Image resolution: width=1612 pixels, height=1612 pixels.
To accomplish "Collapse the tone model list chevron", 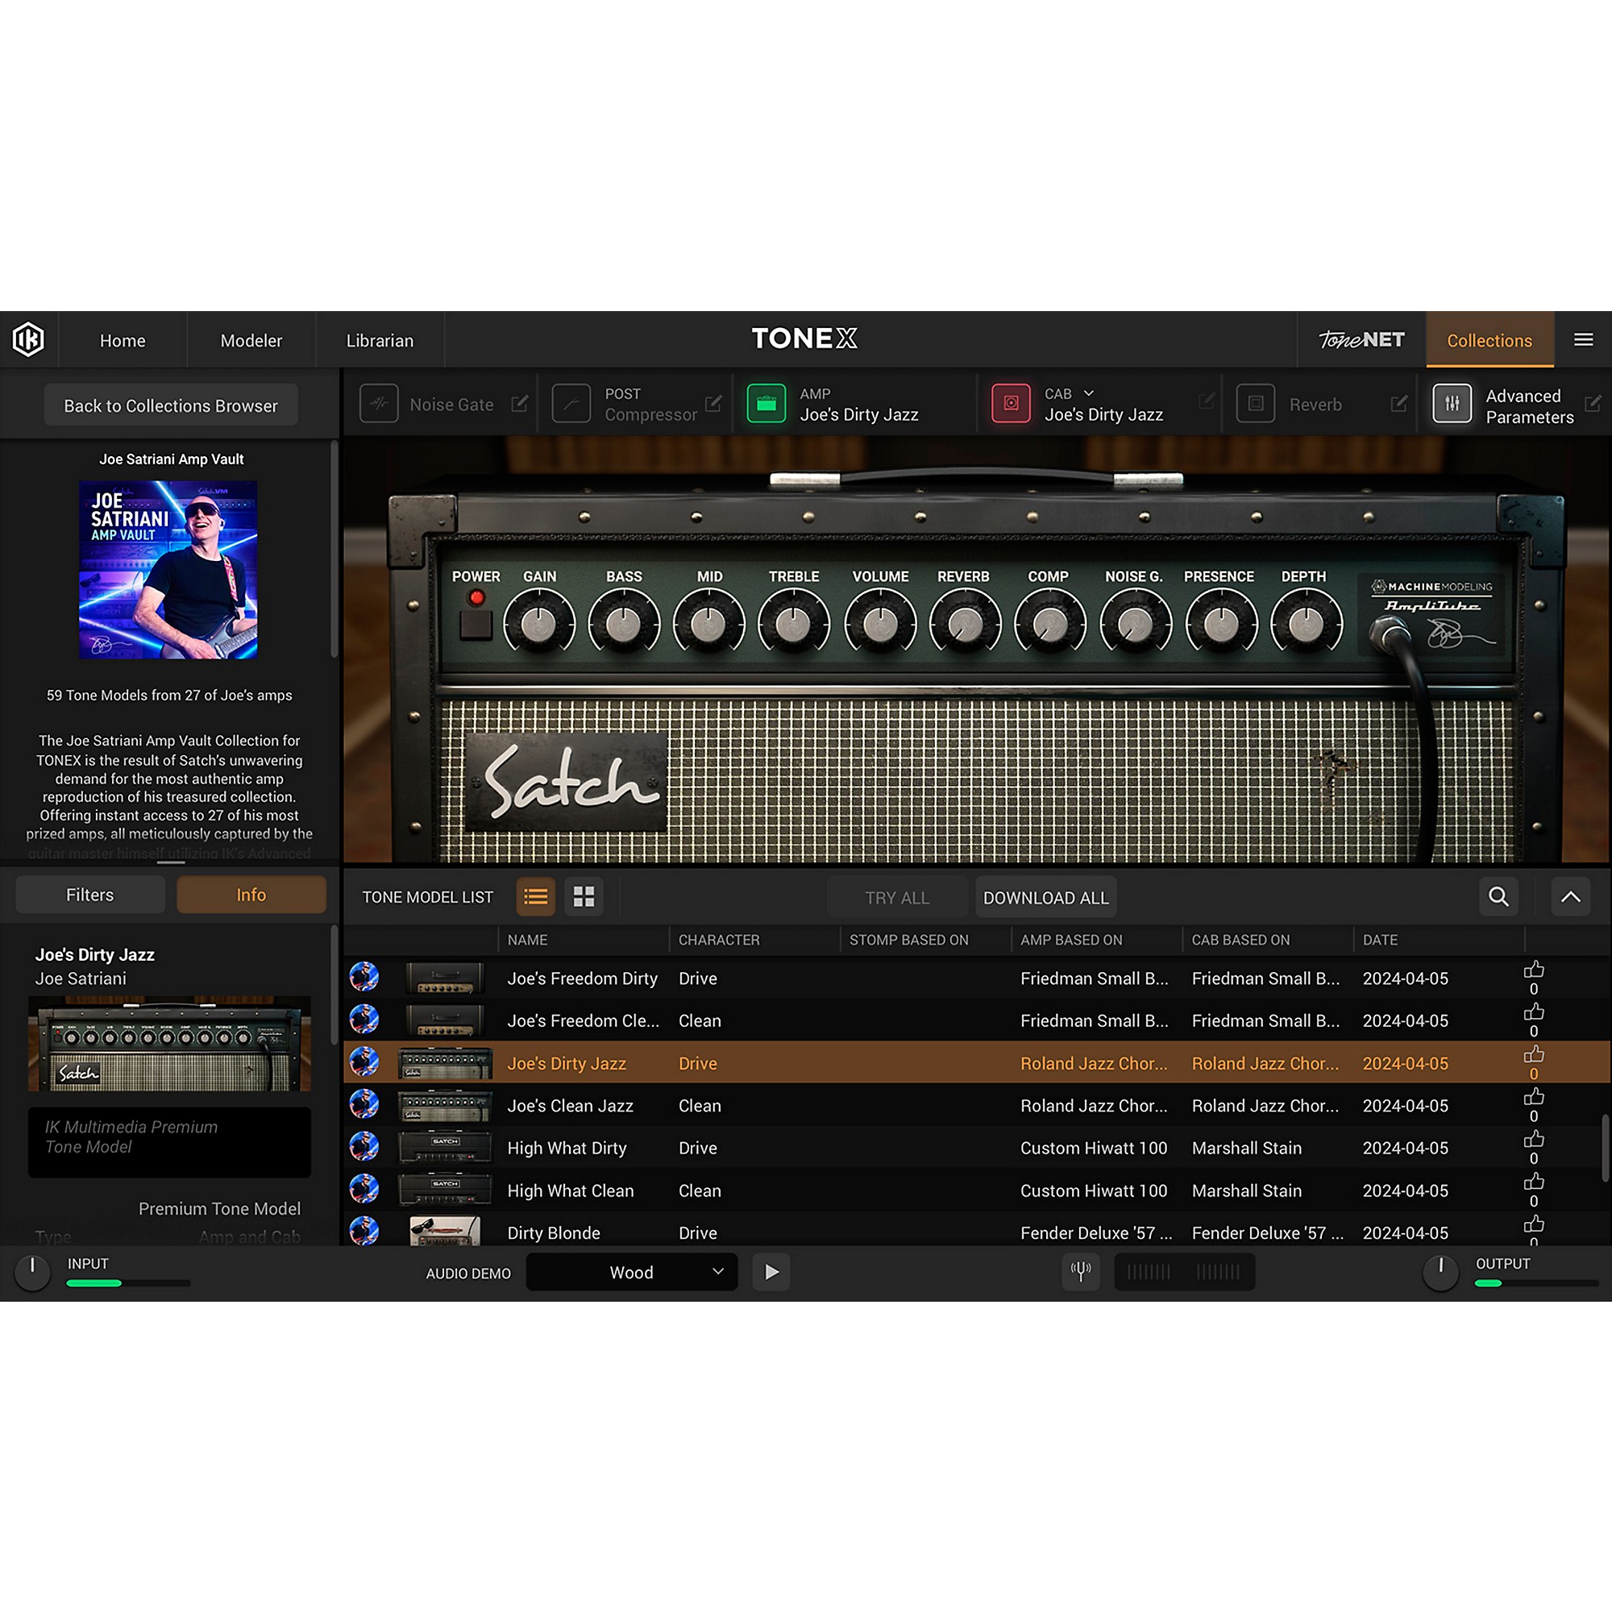I will tap(1570, 897).
